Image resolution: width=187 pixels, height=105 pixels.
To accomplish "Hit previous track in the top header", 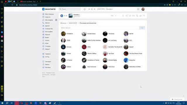I will tap(89, 9).
